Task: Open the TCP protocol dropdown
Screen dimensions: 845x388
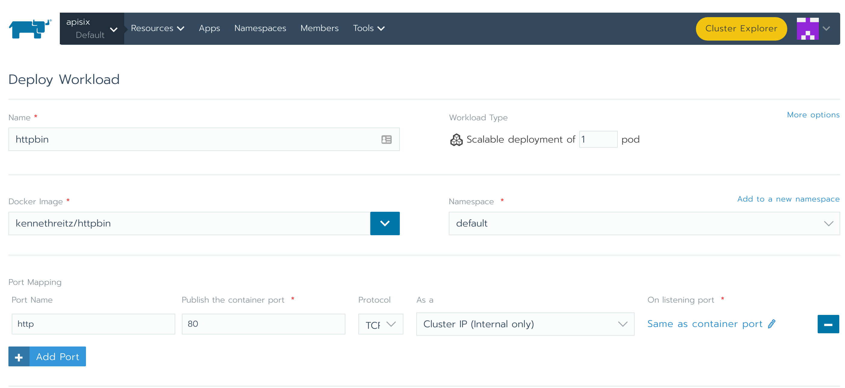Action: pyautogui.click(x=380, y=324)
